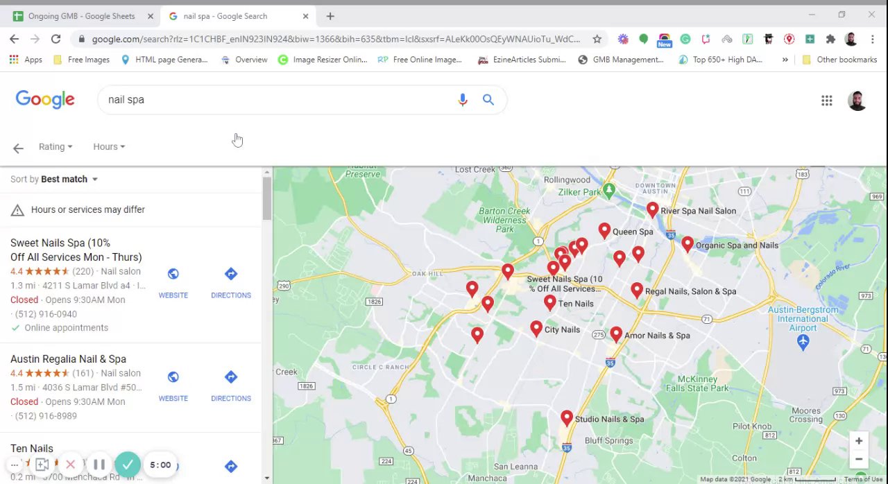Open the Ten Nails listing title
Viewport: 888px width, 484px height.
32,449
